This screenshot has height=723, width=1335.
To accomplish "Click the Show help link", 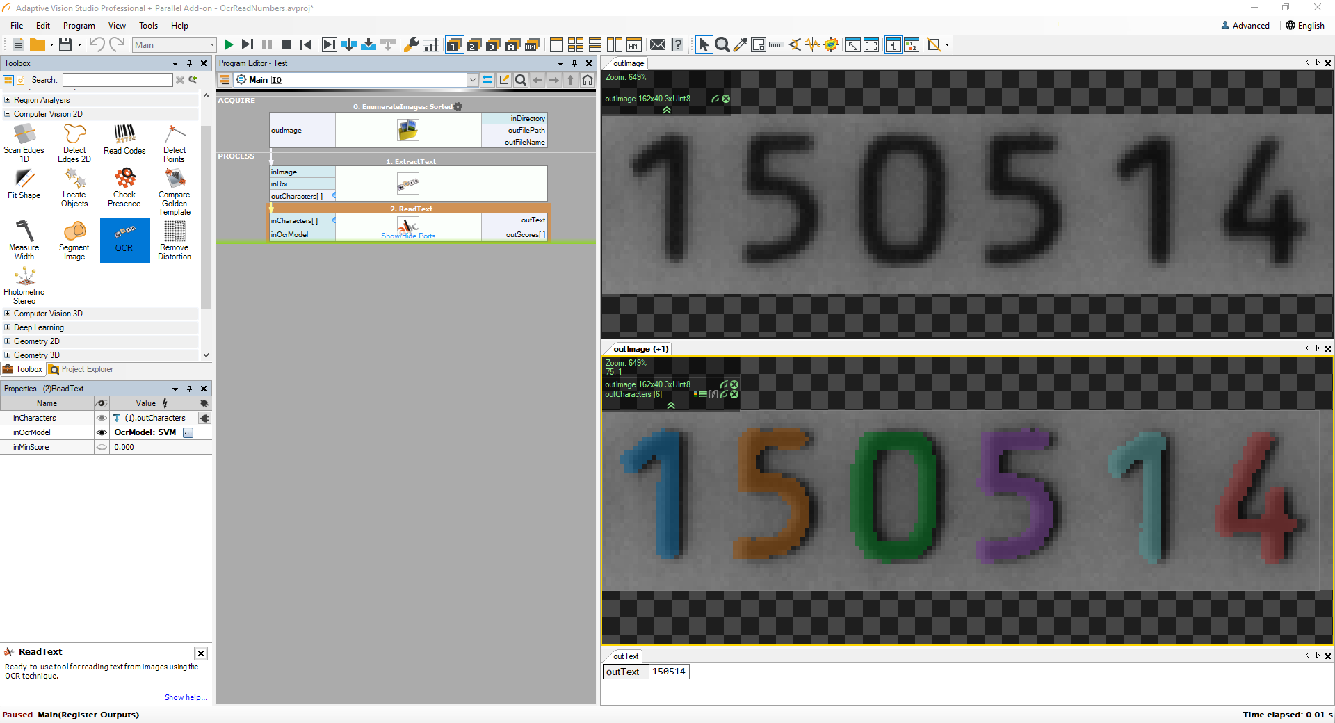I will pyautogui.click(x=186, y=697).
